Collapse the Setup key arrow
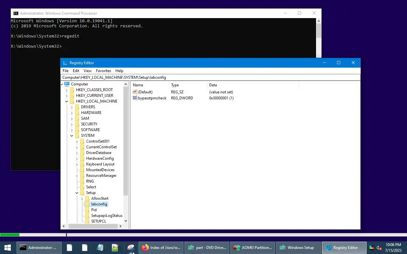 click(77, 193)
